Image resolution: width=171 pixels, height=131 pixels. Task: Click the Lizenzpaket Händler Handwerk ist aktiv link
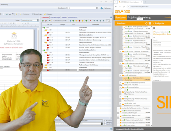tap(130, 129)
